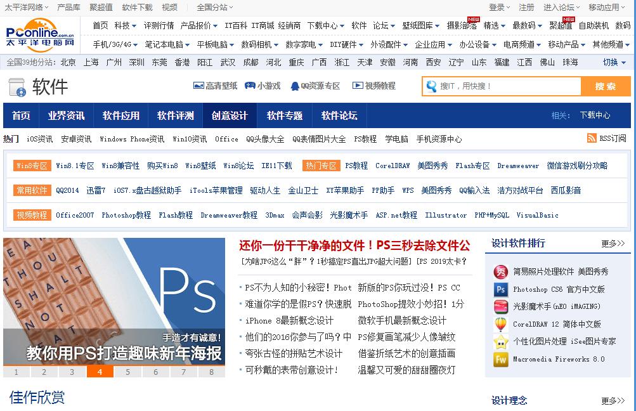Click the Macromedia Fireworks Fw icon
Screen dimensions: 636x411
coord(501,359)
